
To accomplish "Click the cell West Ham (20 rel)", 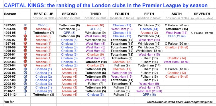I will (x=149, y=91).
